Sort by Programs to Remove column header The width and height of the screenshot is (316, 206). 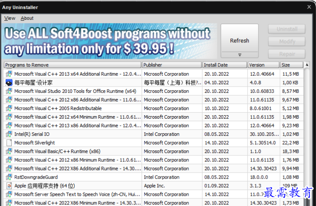coord(73,65)
